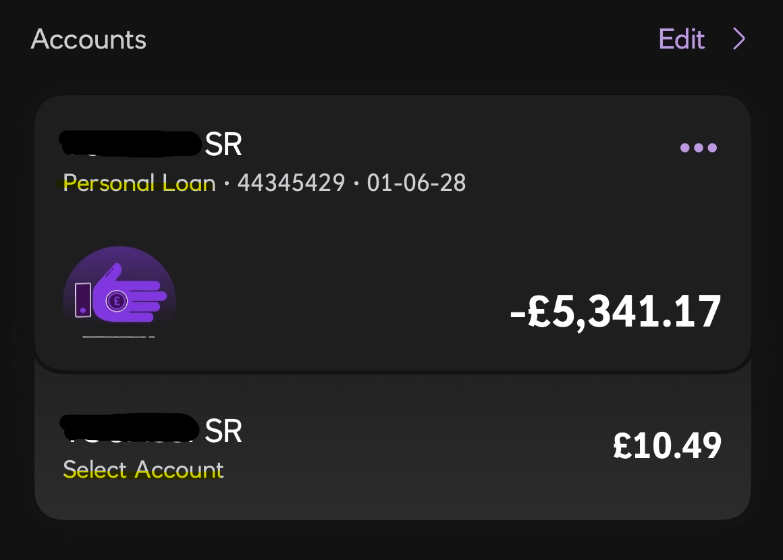Tap the £10.49 balance
This screenshot has width=783, height=560.
[x=667, y=445]
